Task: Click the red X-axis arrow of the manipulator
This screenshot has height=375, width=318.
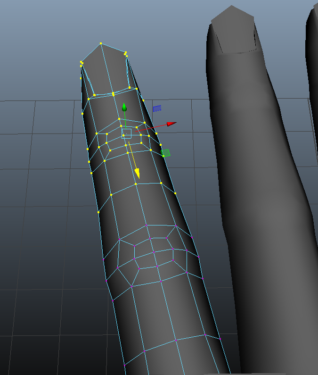Action: (171, 124)
